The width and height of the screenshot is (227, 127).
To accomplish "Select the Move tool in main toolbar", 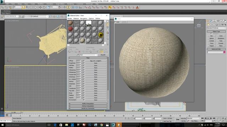I will point(40,7).
